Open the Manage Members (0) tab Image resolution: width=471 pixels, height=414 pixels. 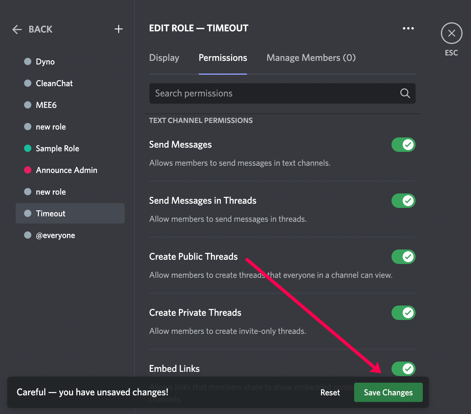(x=311, y=58)
